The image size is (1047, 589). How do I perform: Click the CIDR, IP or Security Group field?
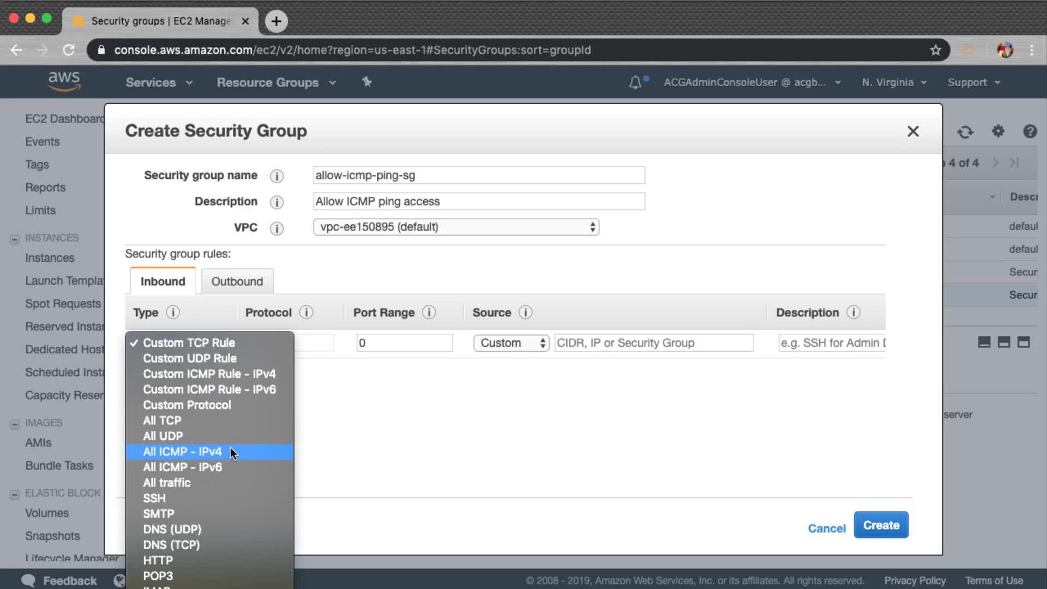[653, 343]
